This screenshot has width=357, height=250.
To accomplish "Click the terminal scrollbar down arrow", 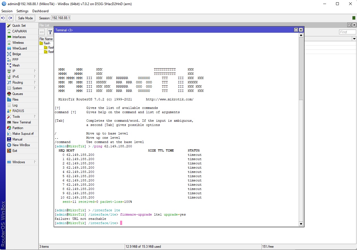I will click(301, 224).
